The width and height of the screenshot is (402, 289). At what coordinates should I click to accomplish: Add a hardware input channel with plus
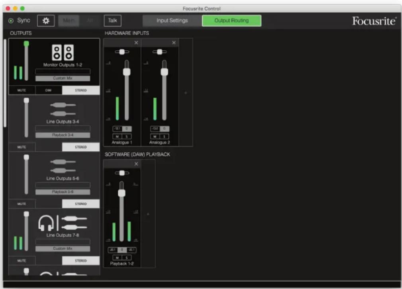[x=186, y=93]
